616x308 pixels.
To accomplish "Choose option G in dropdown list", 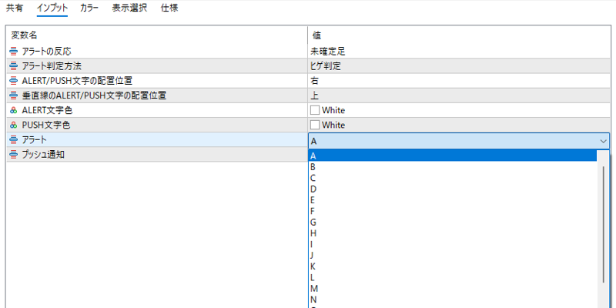I will coord(453,223).
